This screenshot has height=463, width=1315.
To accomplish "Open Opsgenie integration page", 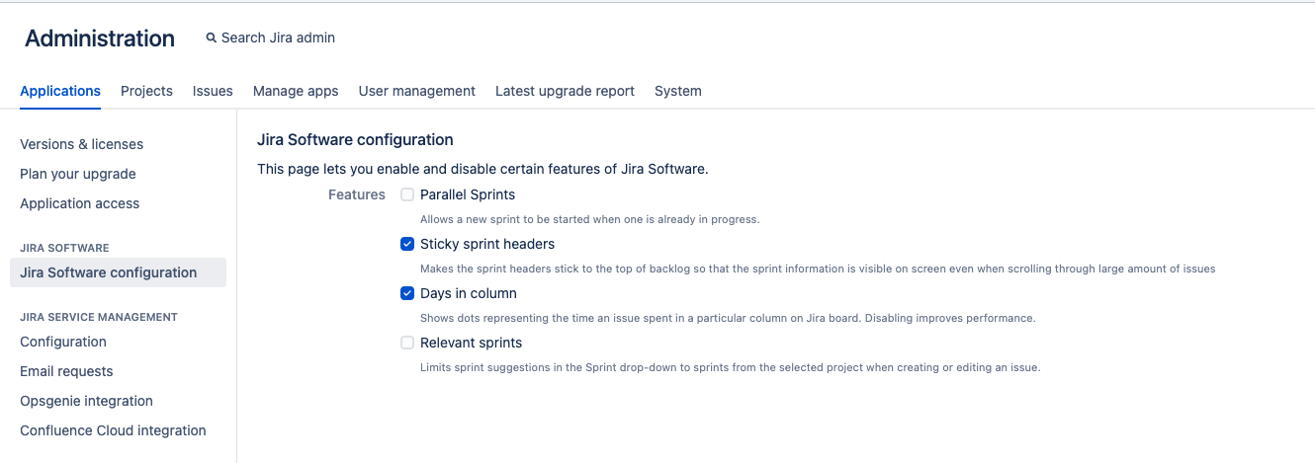I will 86,401.
